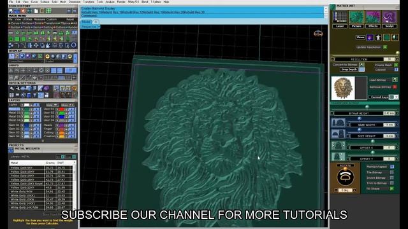408x229 pixels.
Task: Click the green Update Resolution button
Action: point(385,47)
